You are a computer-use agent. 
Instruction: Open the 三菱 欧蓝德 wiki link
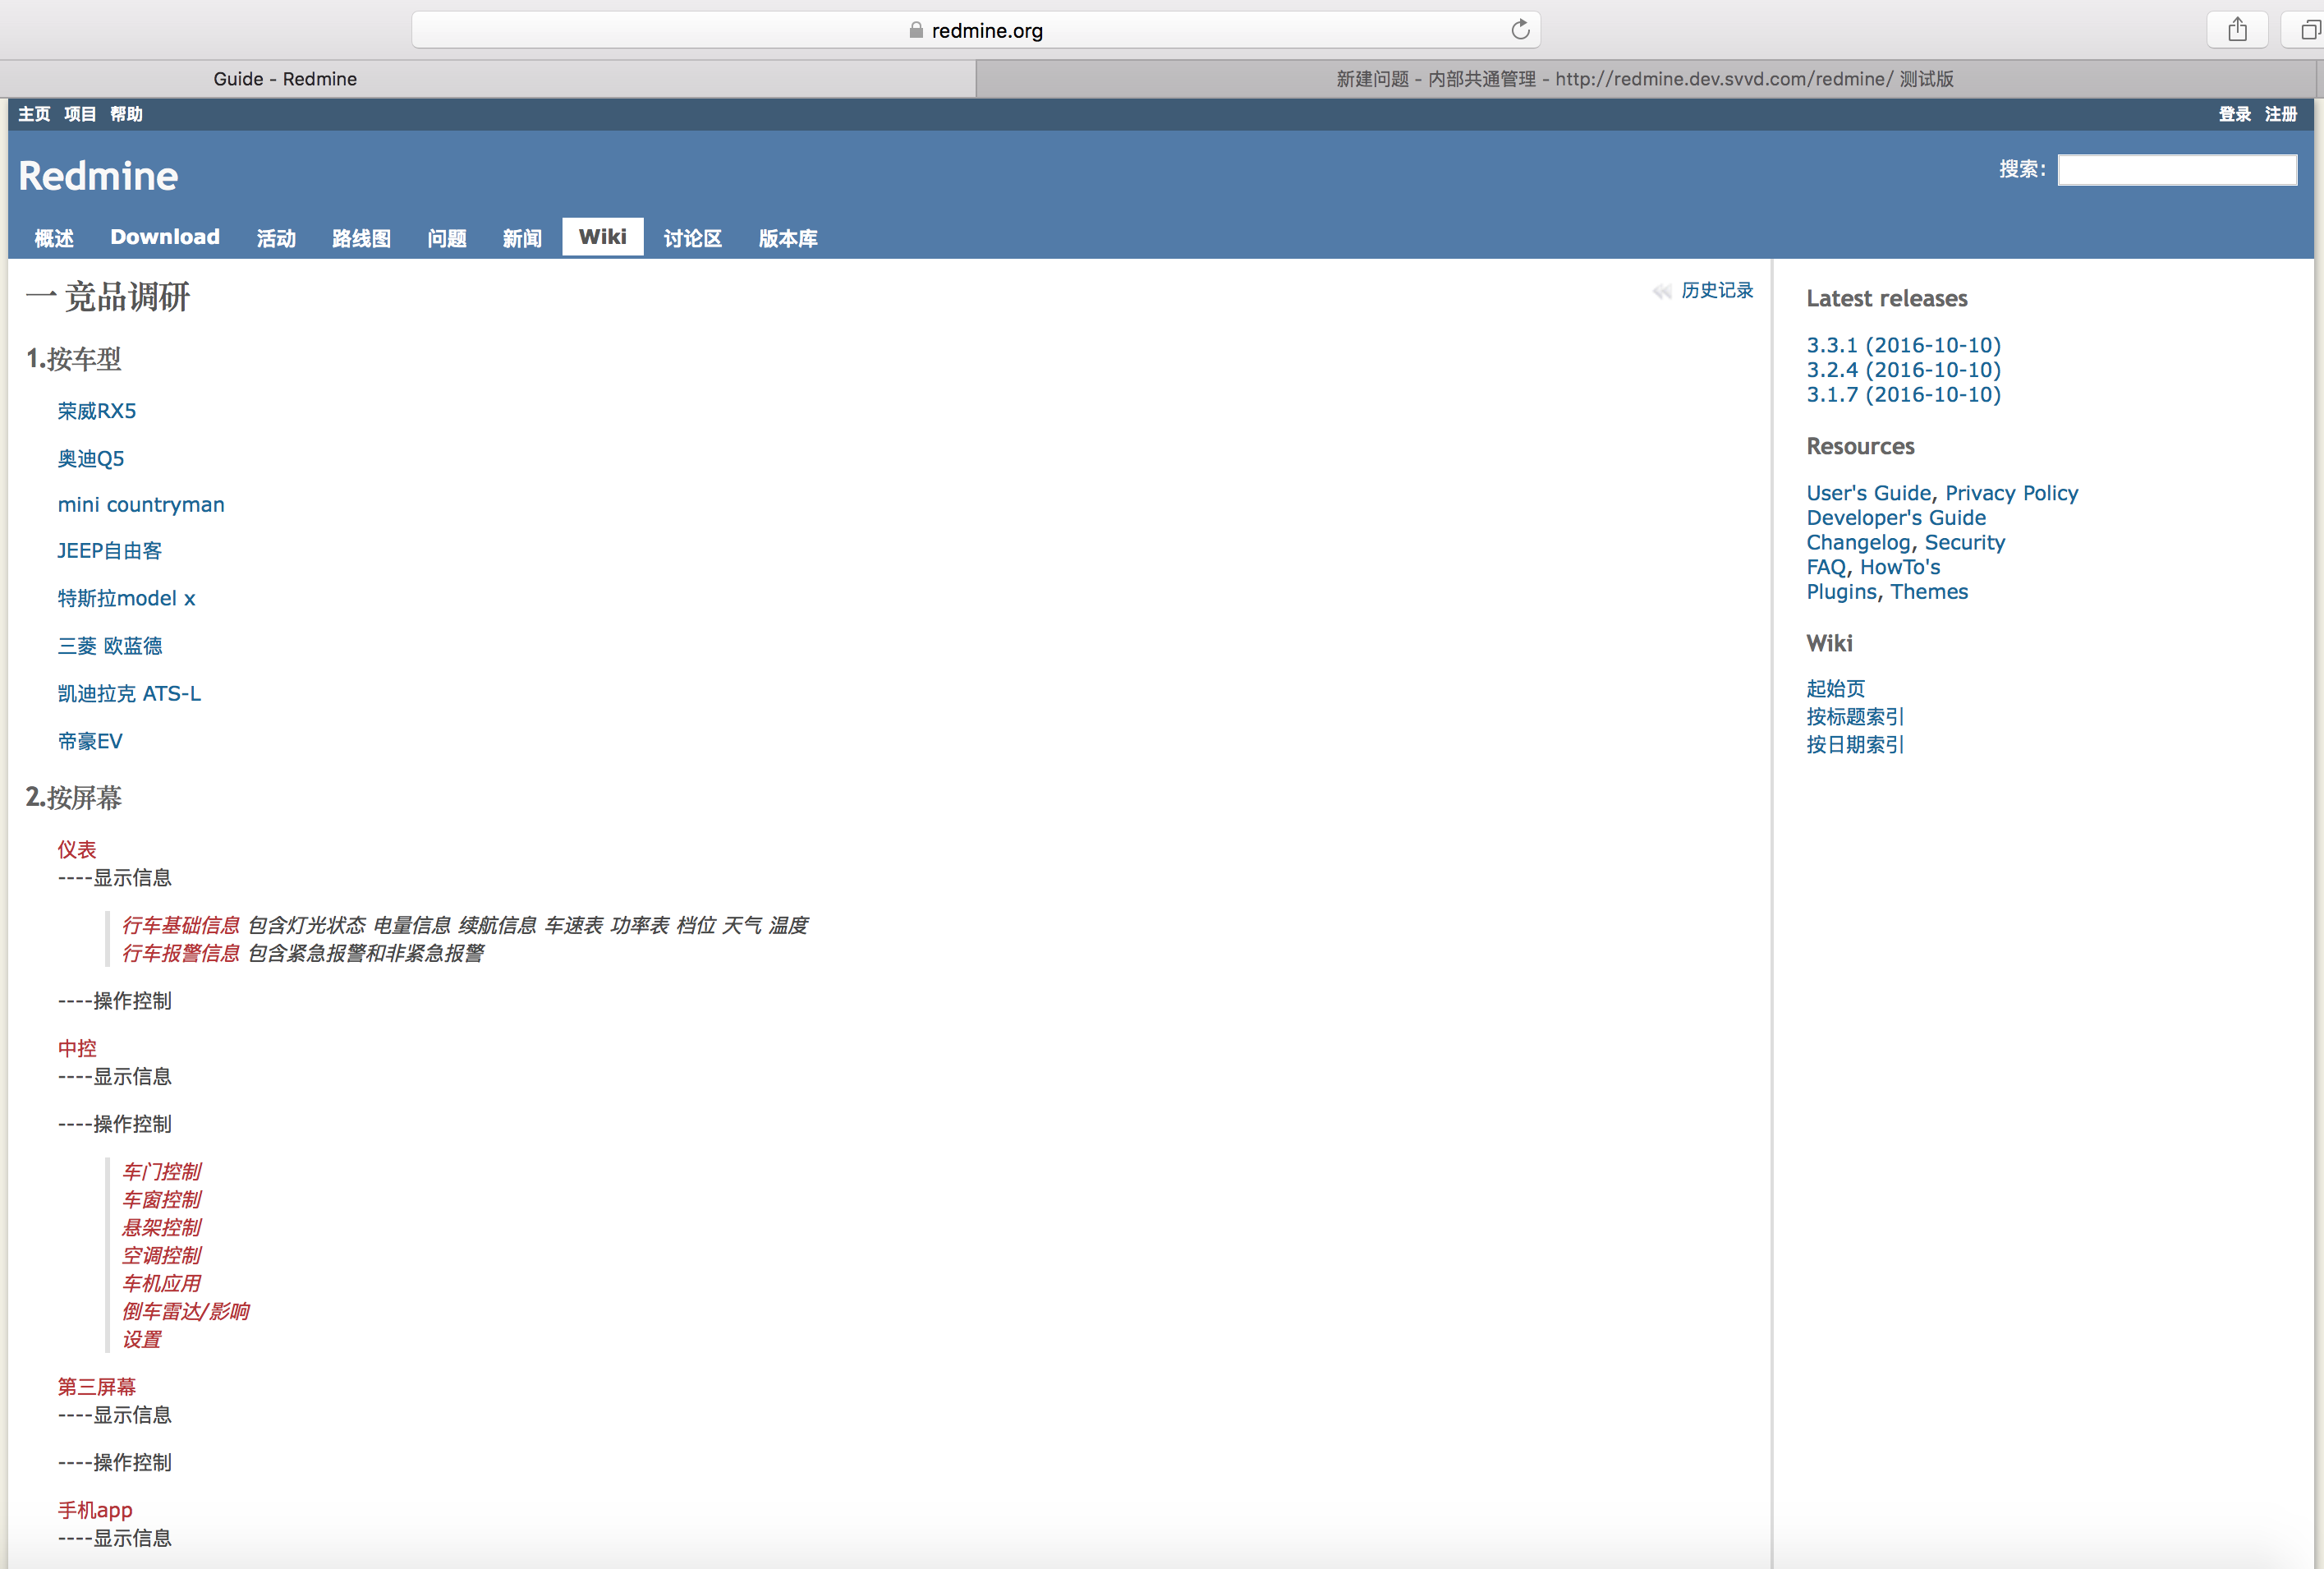109,646
